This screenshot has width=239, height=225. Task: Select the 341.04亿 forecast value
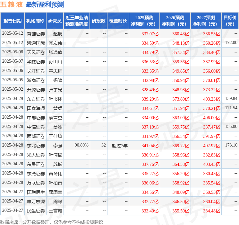[x=150, y=146]
